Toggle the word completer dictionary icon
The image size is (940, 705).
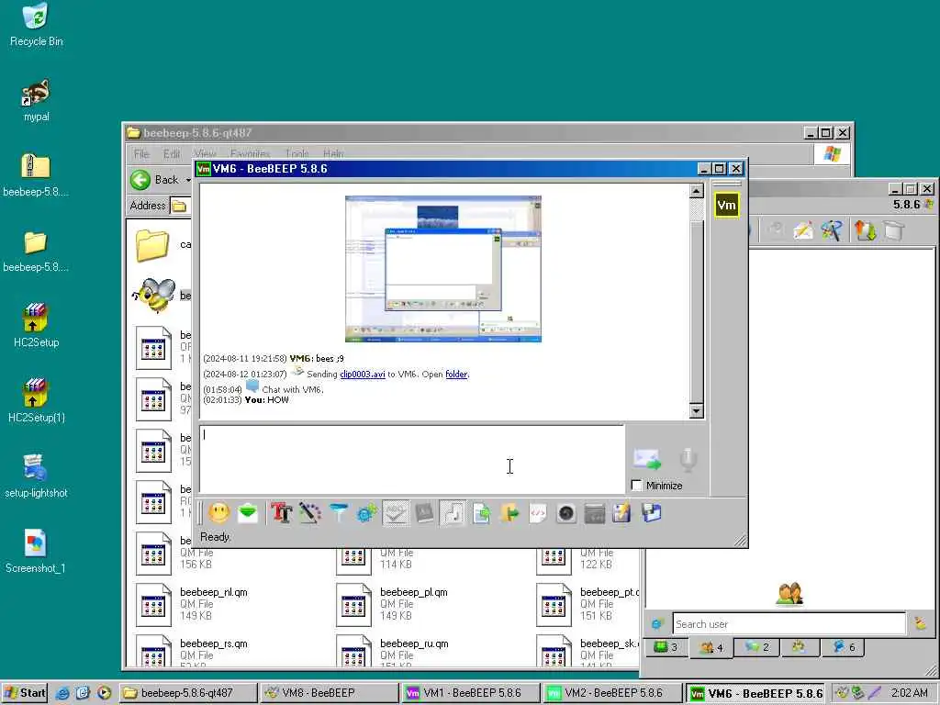click(x=424, y=513)
